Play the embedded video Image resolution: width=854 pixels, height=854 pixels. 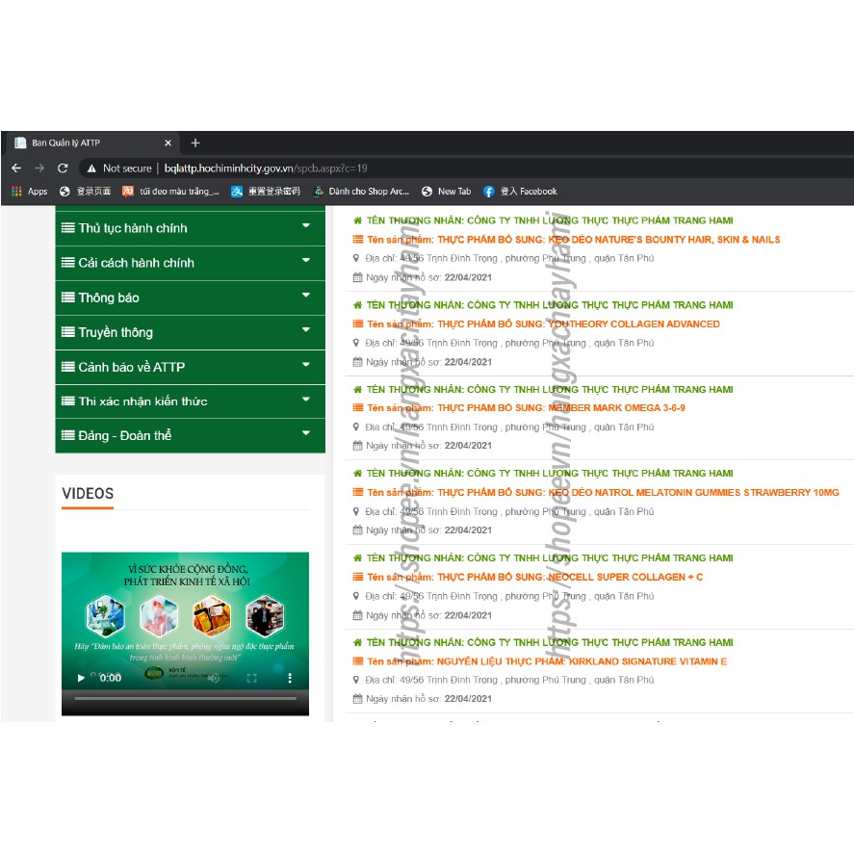81,678
